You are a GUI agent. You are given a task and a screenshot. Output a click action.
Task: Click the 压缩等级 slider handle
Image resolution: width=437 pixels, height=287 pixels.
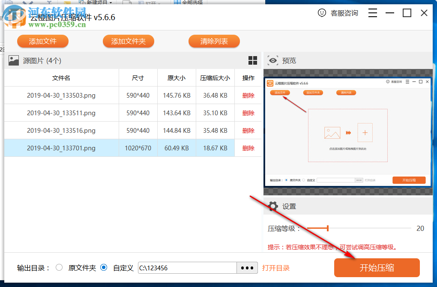(x=327, y=228)
